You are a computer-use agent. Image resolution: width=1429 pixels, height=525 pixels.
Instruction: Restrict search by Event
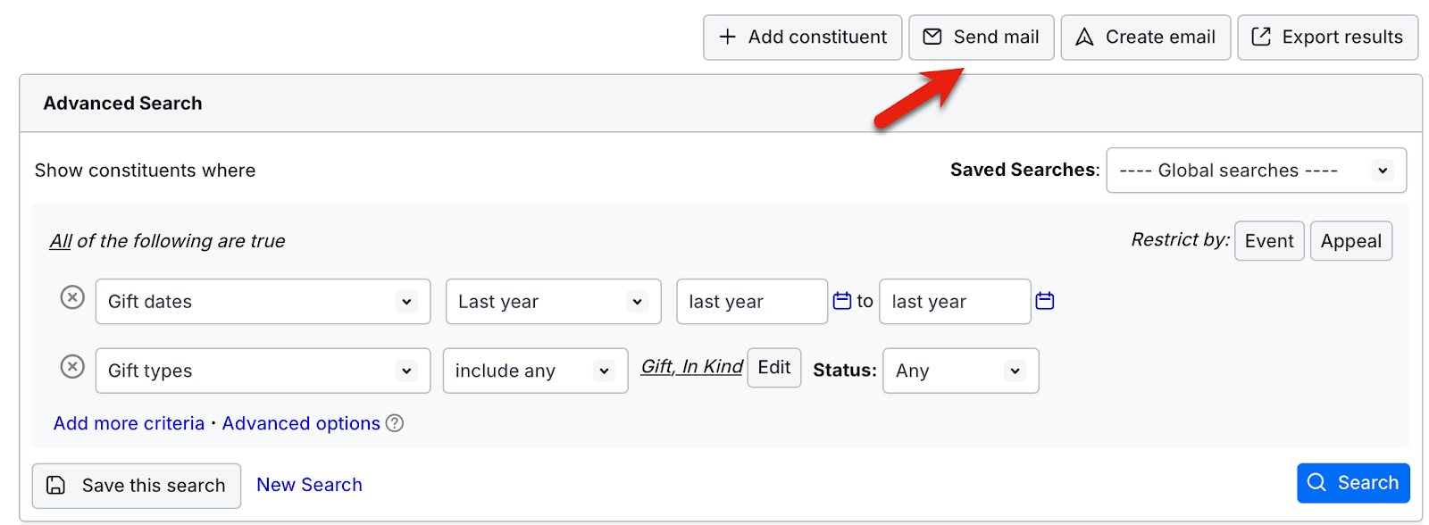click(1268, 241)
